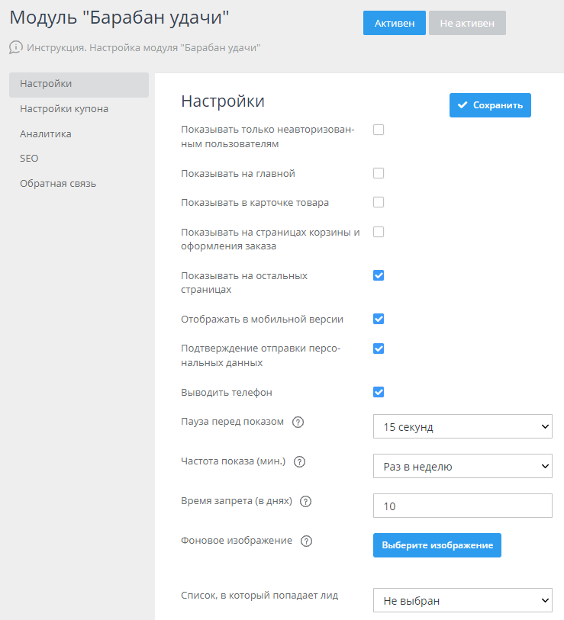Click help icon next to 'Пауза перед показом'
This screenshot has height=620, width=564.
pos(298,422)
